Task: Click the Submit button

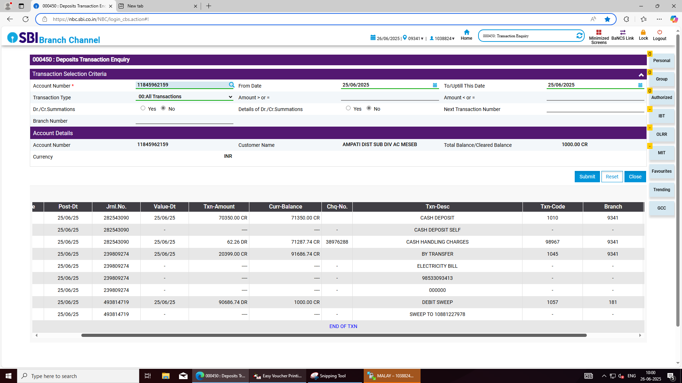Action: coord(587,177)
